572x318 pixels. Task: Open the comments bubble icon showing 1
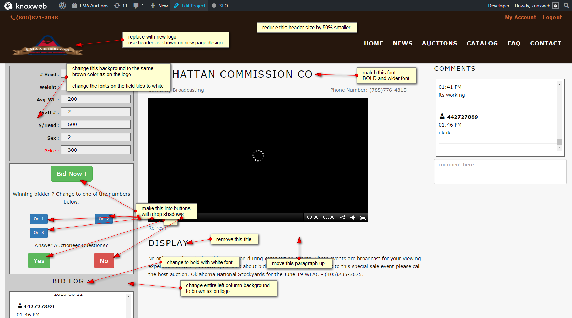pos(139,6)
